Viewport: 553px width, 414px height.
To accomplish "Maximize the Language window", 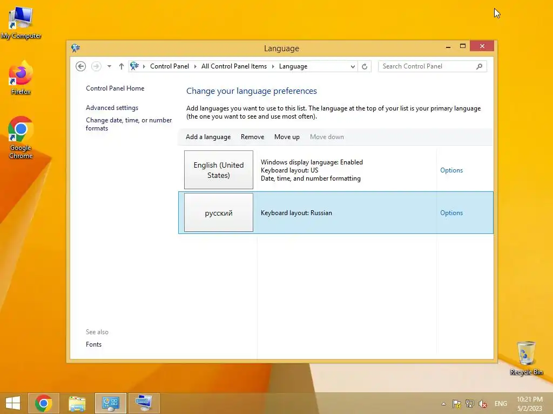I will pyautogui.click(x=463, y=46).
